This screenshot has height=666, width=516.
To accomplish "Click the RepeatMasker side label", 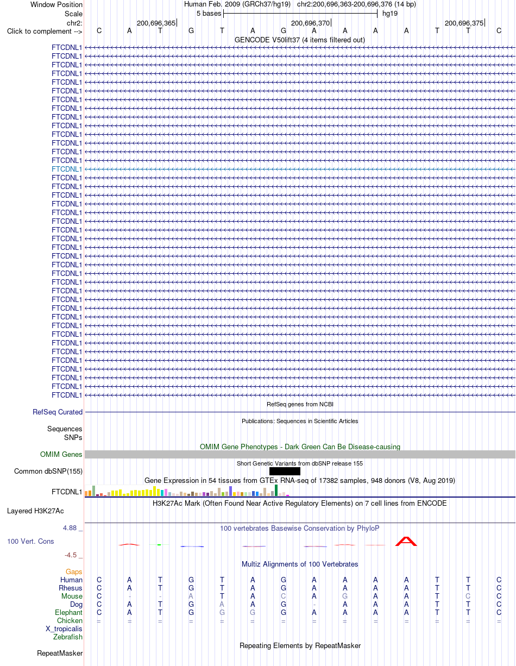I will tap(60, 654).
